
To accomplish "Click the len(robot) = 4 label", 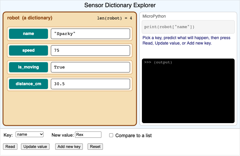I will tap(115, 18).
